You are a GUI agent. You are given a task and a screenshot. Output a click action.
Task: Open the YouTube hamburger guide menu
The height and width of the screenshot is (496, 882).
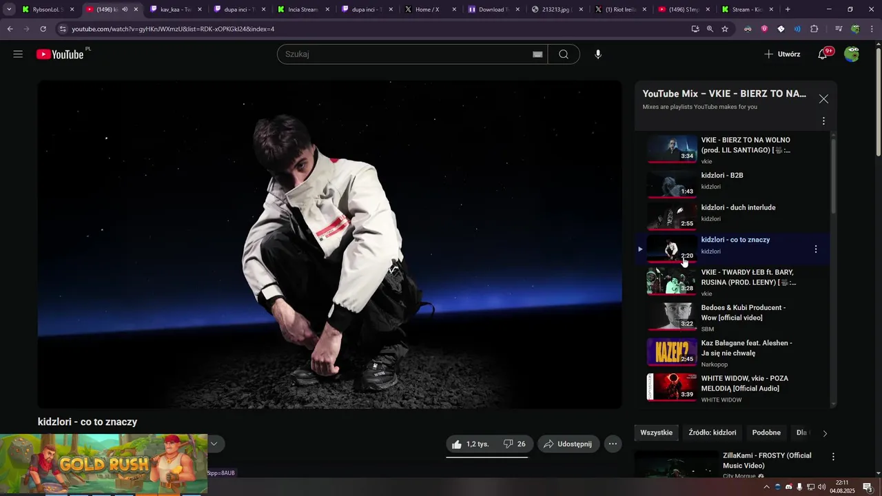pyautogui.click(x=18, y=54)
